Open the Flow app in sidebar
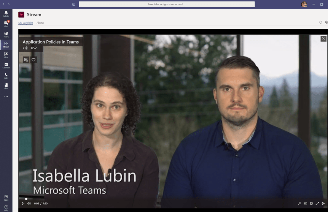This screenshot has height=212, width=328. 6,55
